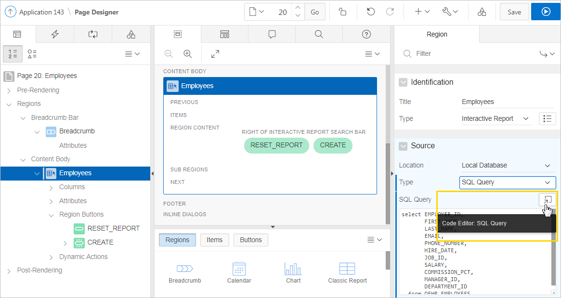
Task: Click the expand layout arrows icon
Action: pos(215,54)
